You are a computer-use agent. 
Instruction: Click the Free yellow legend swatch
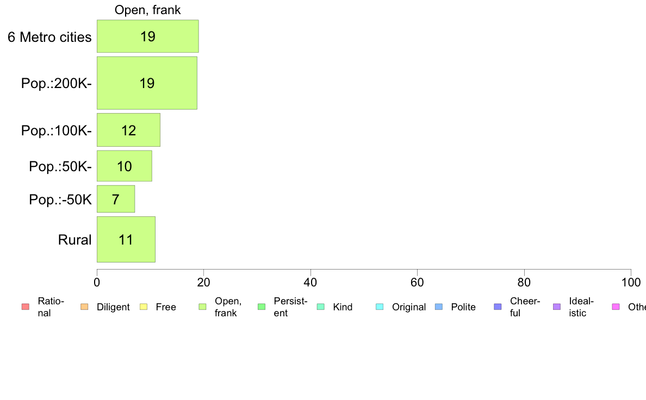(144, 307)
